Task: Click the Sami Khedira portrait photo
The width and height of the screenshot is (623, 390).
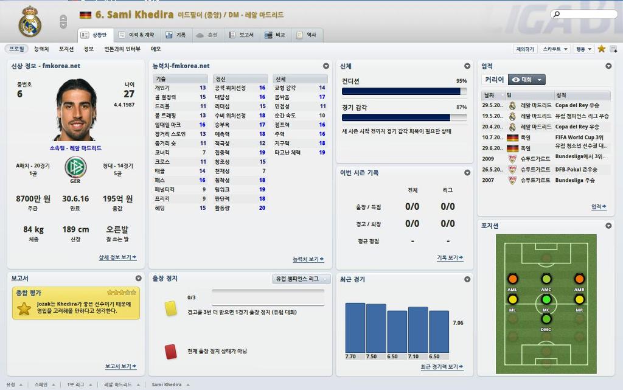Action: 76,110
